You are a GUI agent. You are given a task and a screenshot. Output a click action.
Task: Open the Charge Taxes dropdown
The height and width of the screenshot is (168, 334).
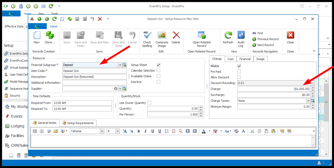point(308,101)
